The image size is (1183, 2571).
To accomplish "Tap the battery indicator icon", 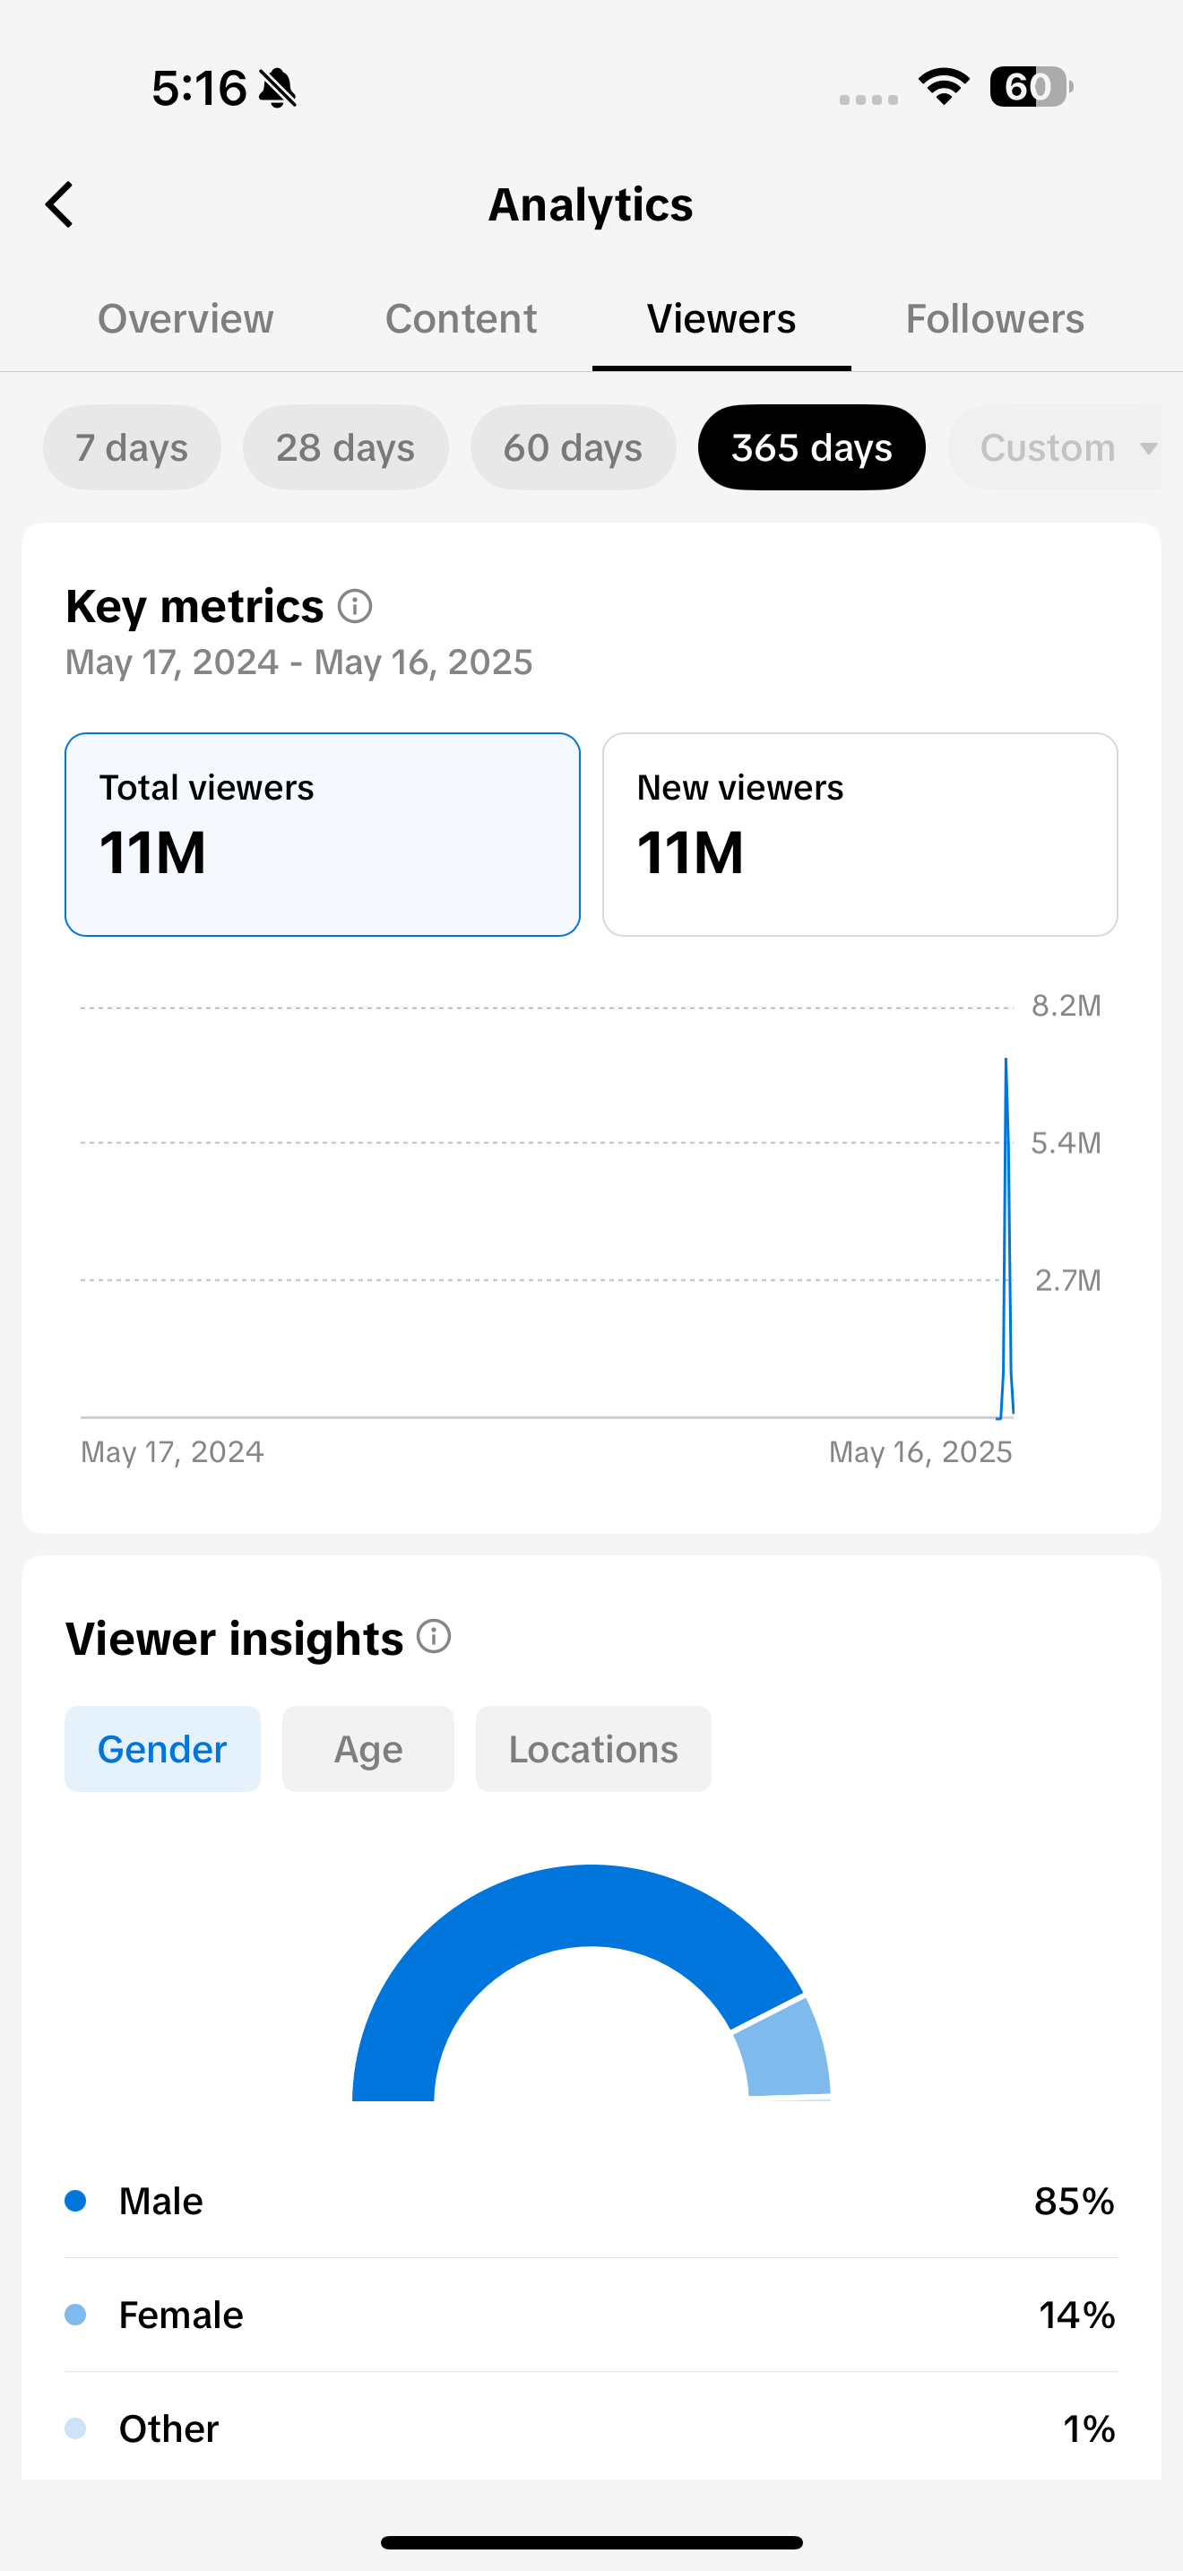I will coord(1031,87).
